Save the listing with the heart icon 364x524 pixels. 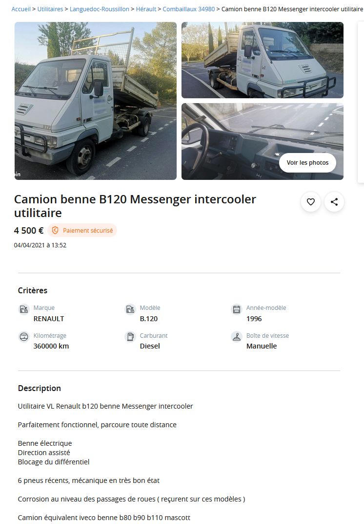point(311,202)
